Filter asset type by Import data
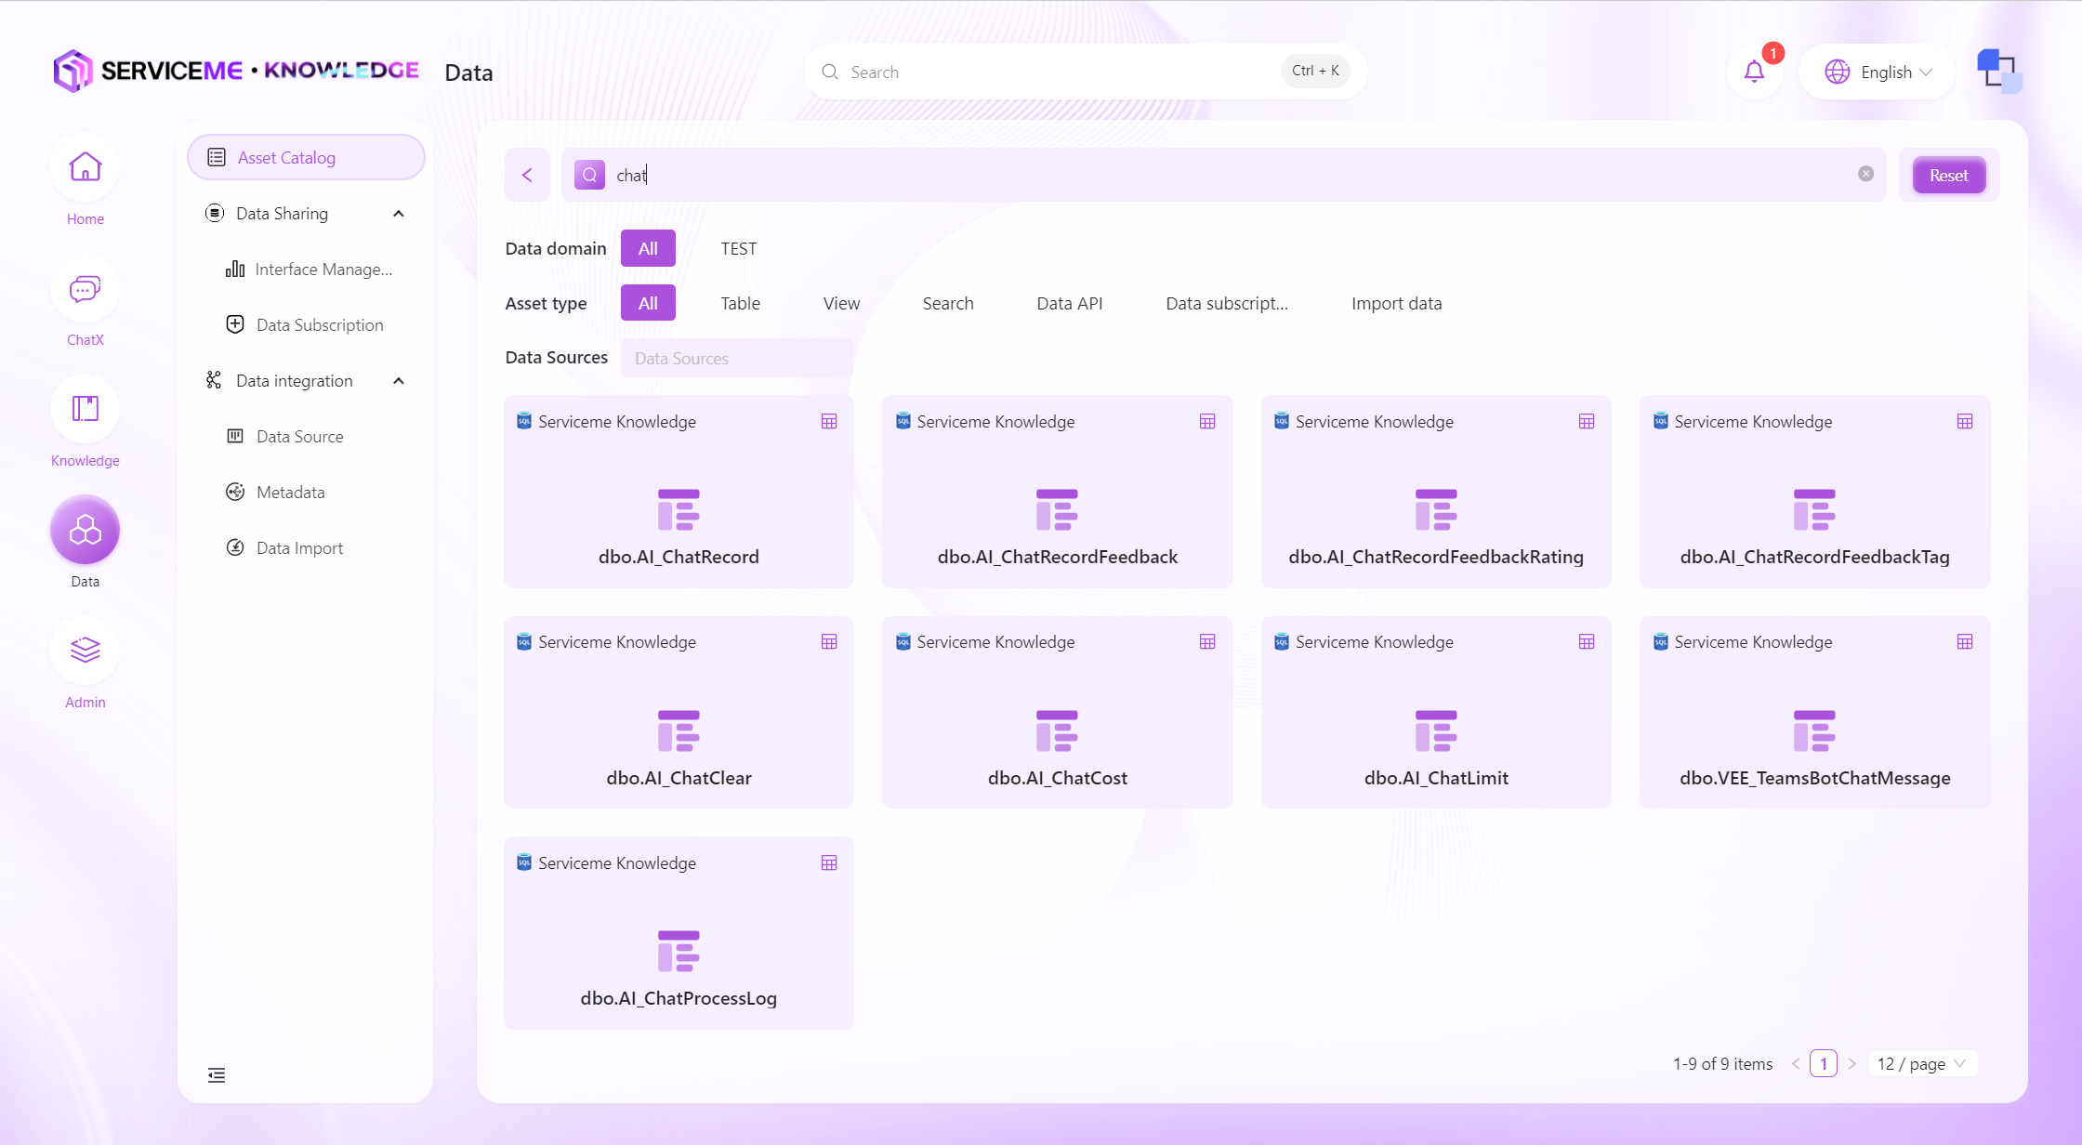Screen dimensions: 2082x1145 point(1396,303)
